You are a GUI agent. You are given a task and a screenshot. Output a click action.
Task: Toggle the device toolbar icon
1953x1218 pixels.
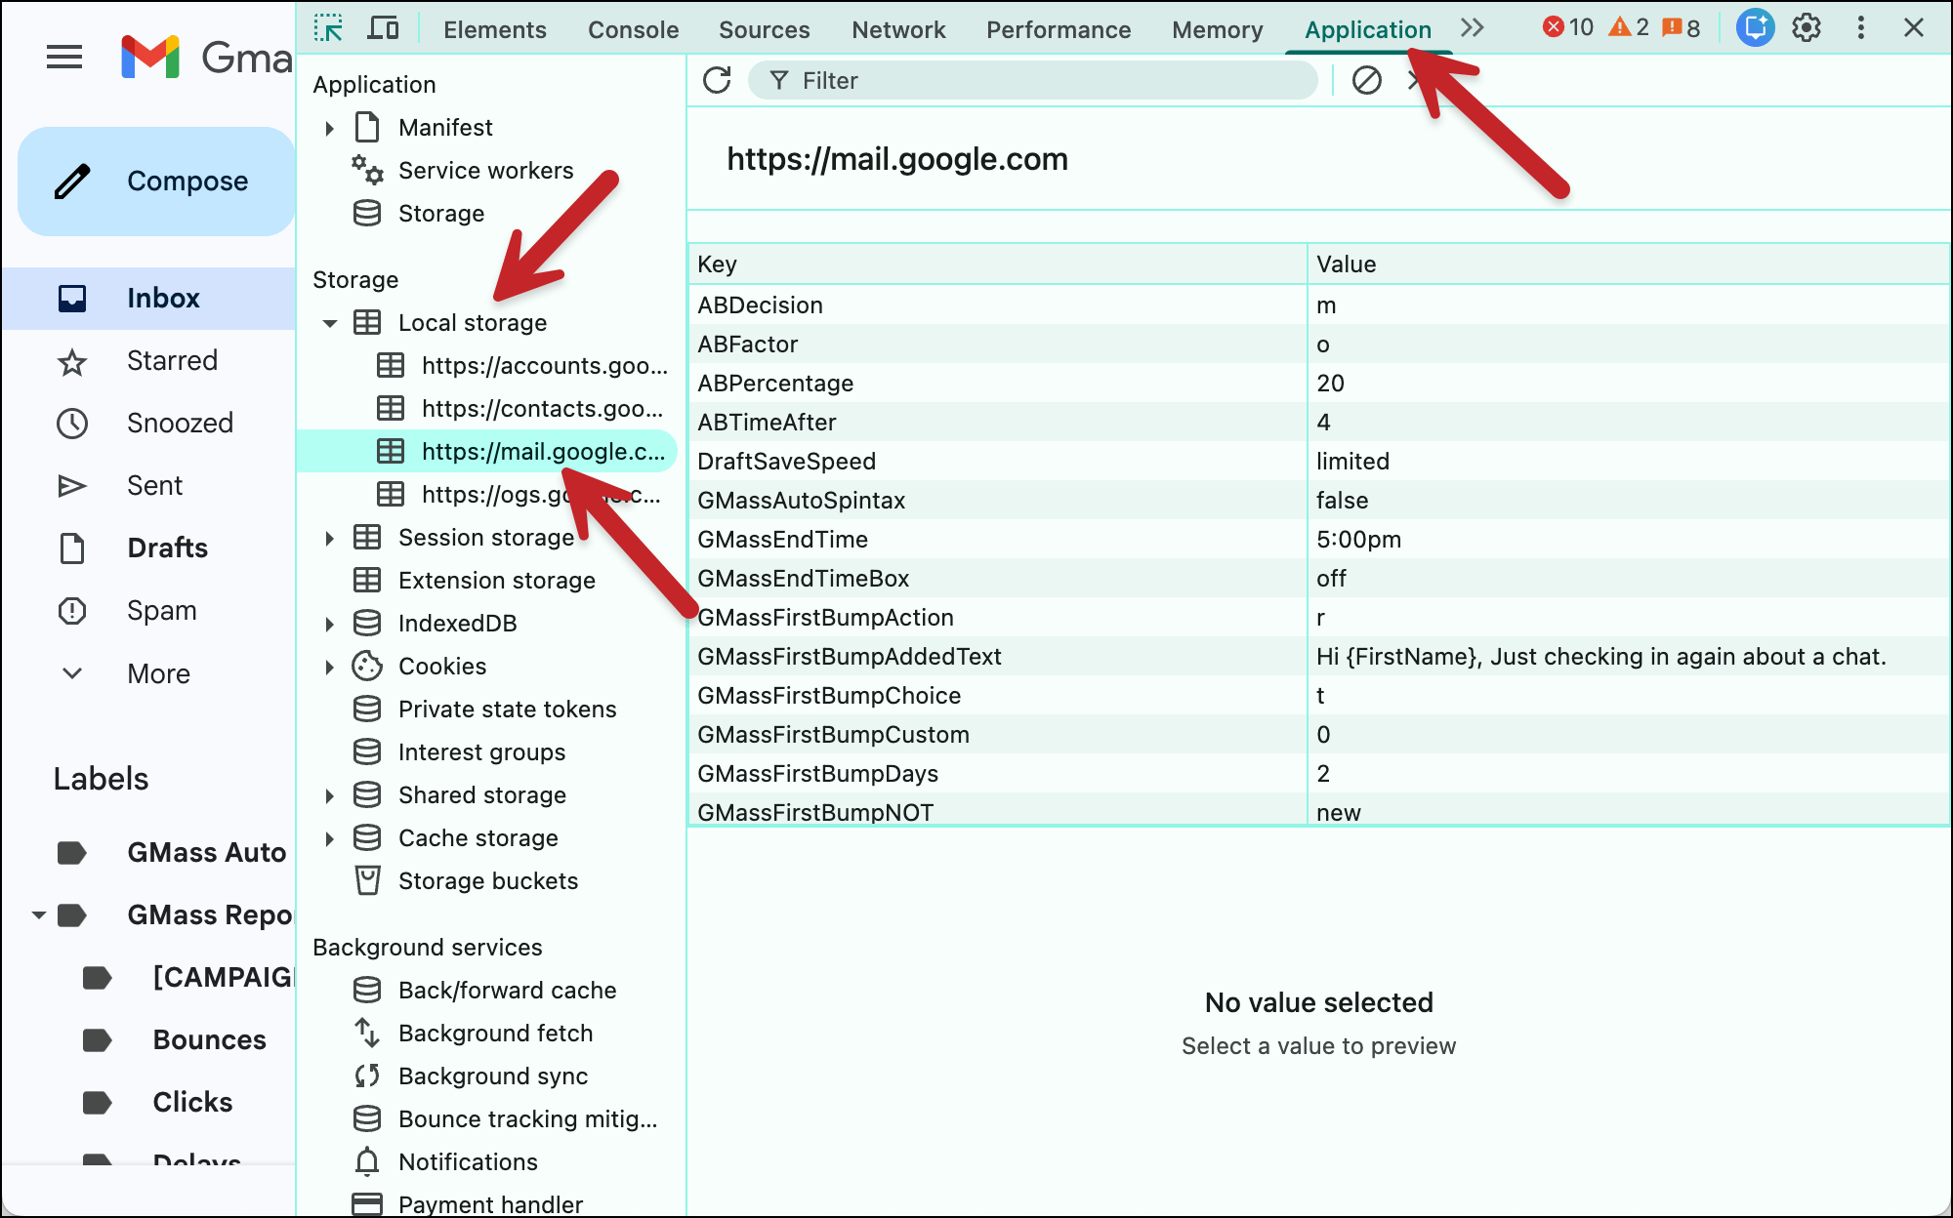383,28
